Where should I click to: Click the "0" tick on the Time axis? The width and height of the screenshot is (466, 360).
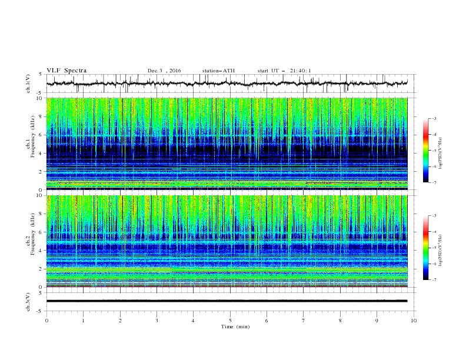click(x=46, y=321)
